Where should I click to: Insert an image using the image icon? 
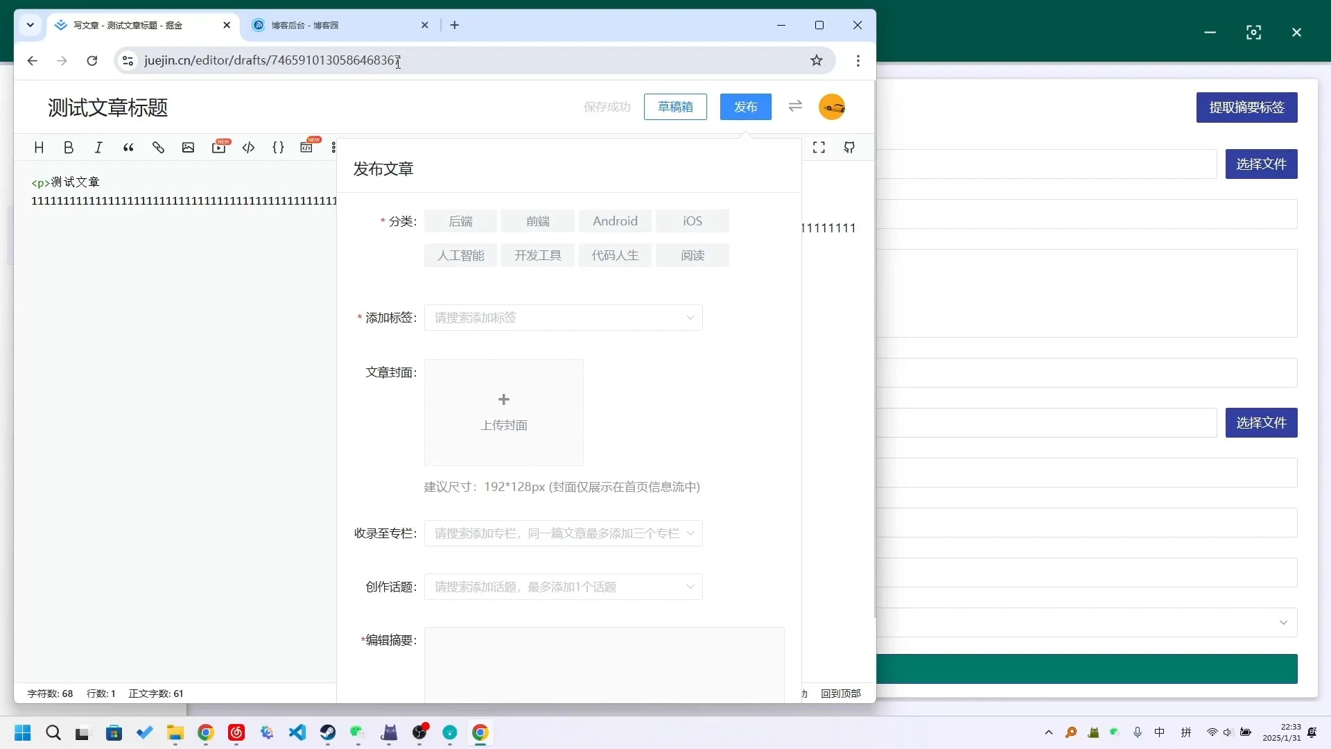(189, 147)
